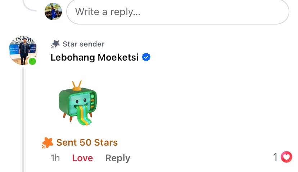The image size is (298, 172).
Task: Select the "Star sender" label text
Action: (83, 44)
